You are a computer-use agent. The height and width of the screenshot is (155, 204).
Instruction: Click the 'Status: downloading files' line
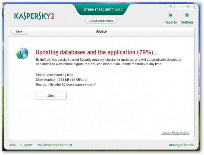click(x=54, y=75)
